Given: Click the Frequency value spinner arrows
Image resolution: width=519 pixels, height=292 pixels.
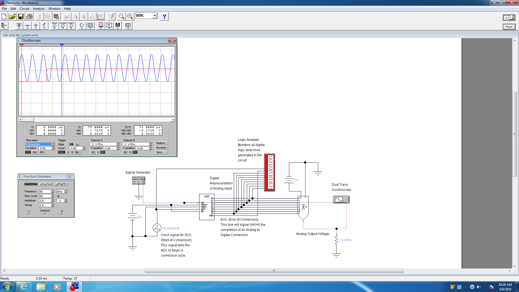Looking at the screenshot, I should [52, 191].
